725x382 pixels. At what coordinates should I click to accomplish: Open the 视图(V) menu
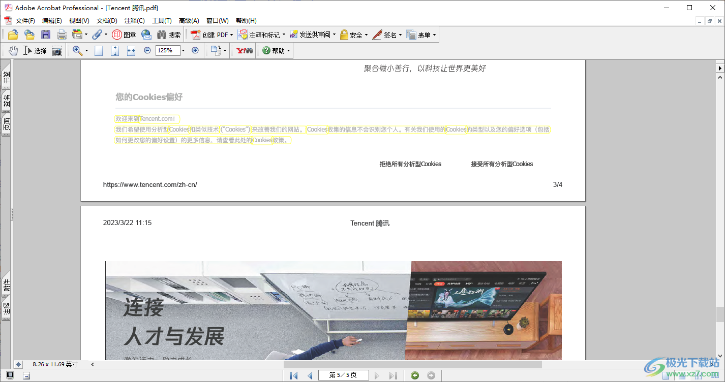pyautogui.click(x=79, y=21)
